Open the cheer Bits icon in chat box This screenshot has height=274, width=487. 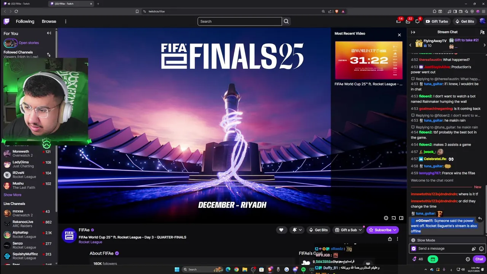pos(474,249)
